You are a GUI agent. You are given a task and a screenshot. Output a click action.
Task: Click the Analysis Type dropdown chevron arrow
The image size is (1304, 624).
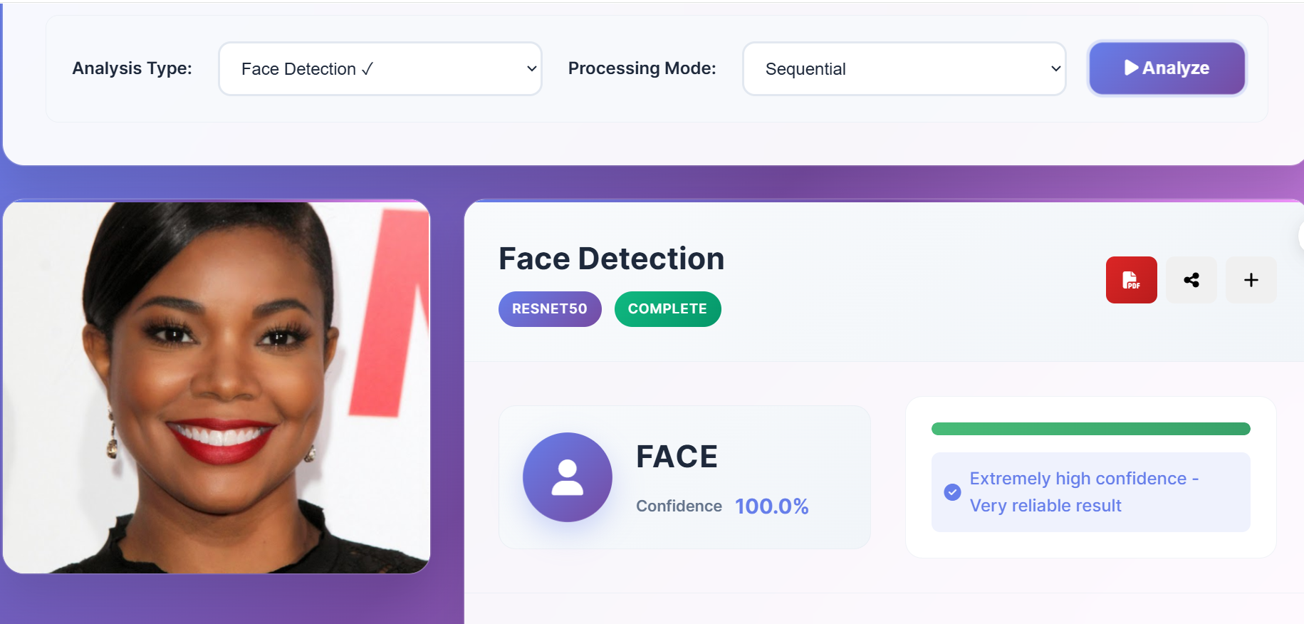[x=531, y=68]
